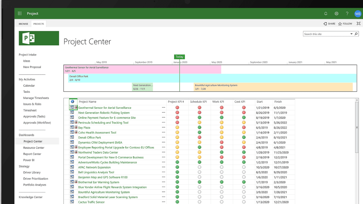Switch to the BROWSE tab
The image size is (363, 204).
coord(23,24)
